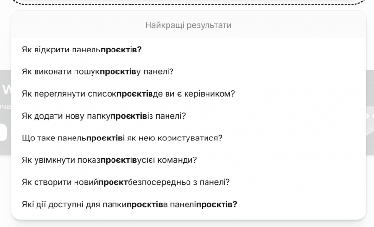Click the "Найкращі результати" header
The width and height of the screenshot is (374, 227).
point(188,25)
